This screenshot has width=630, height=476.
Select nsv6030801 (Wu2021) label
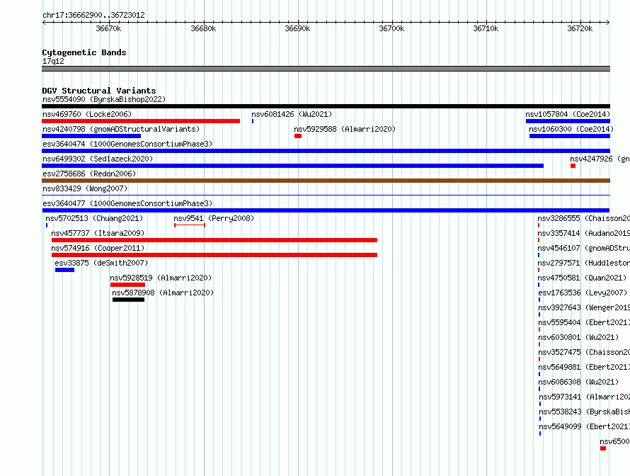[x=578, y=337]
